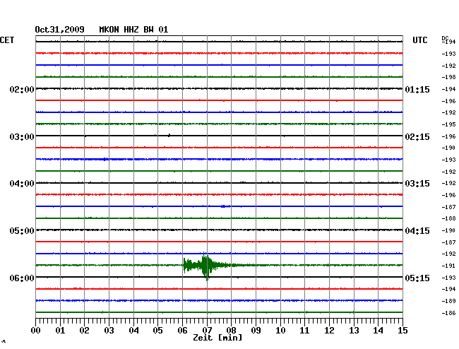The image size is (459, 349).
Task: Click the small spike on the 03:00 black trace
Action: [169, 135]
